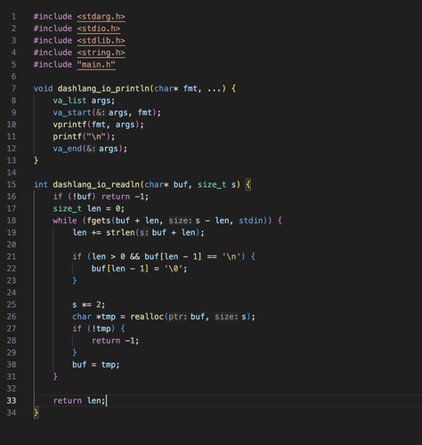
Task: Click 'if (!buf)' on line 16
Action: point(75,197)
